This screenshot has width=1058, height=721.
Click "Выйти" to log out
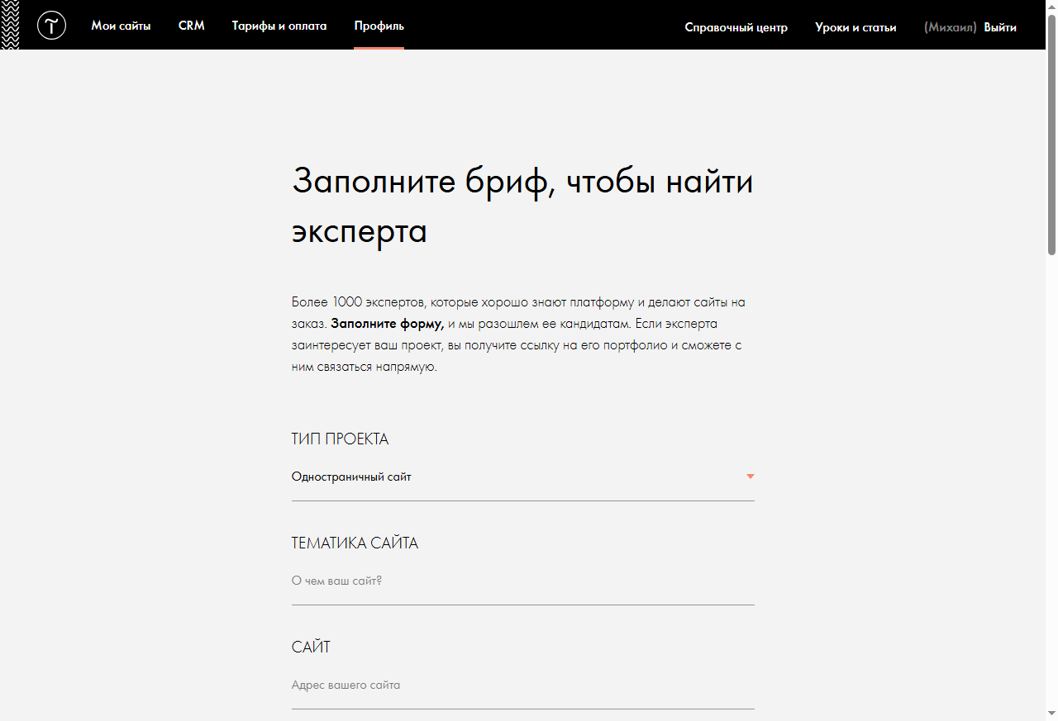pos(999,27)
